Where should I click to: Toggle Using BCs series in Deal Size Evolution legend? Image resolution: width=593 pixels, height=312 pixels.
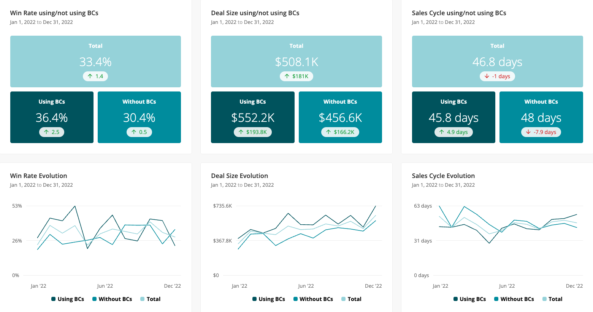coord(269,299)
